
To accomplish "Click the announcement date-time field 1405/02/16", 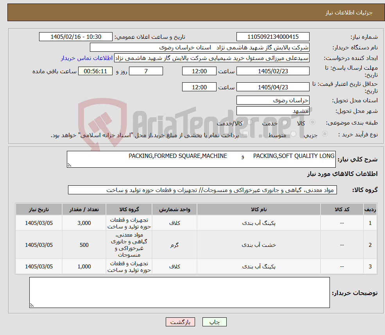I will (x=75, y=37).
